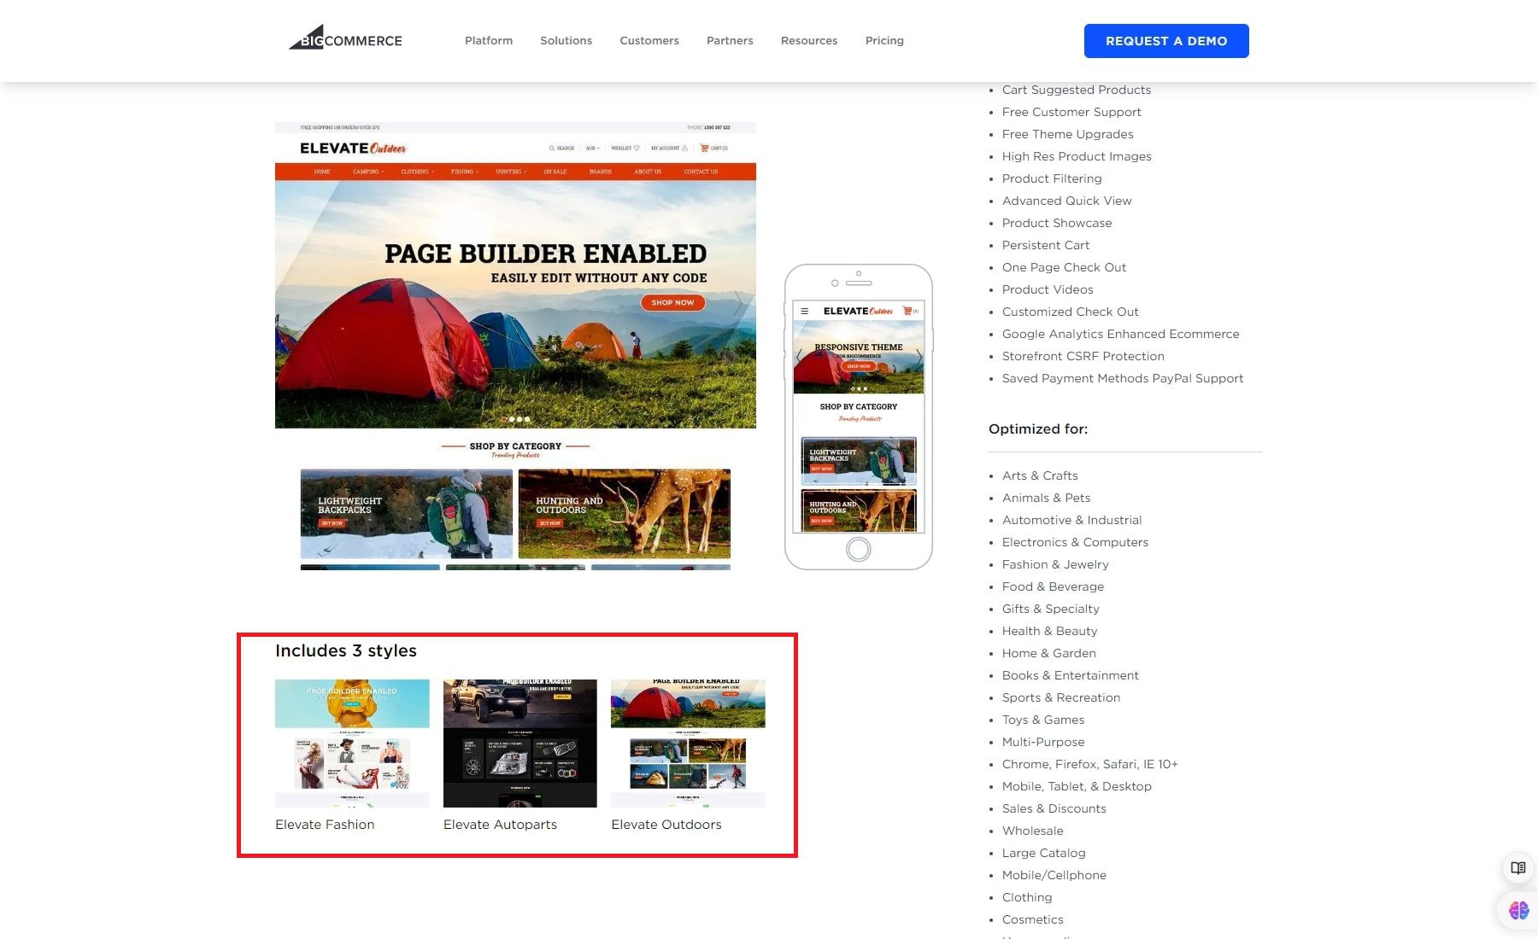Click the cart icon in the mobile preview
The image size is (1538, 939).
(907, 311)
